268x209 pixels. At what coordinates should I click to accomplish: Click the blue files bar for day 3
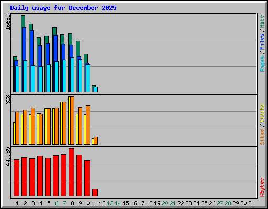(x=32, y=48)
